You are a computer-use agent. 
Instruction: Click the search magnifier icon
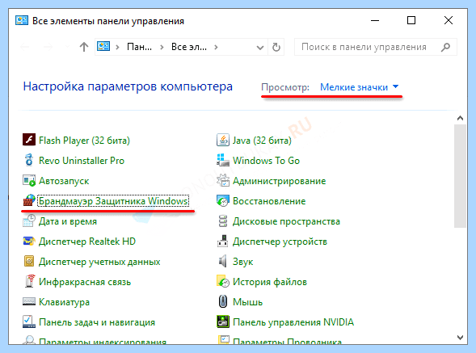445,47
